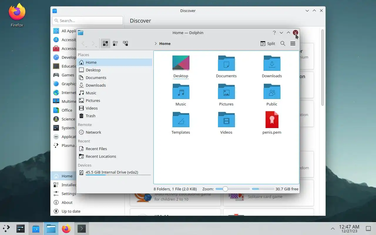Select Desktop in the Places panel
The height and width of the screenshot is (235, 376).
point(115,70)
